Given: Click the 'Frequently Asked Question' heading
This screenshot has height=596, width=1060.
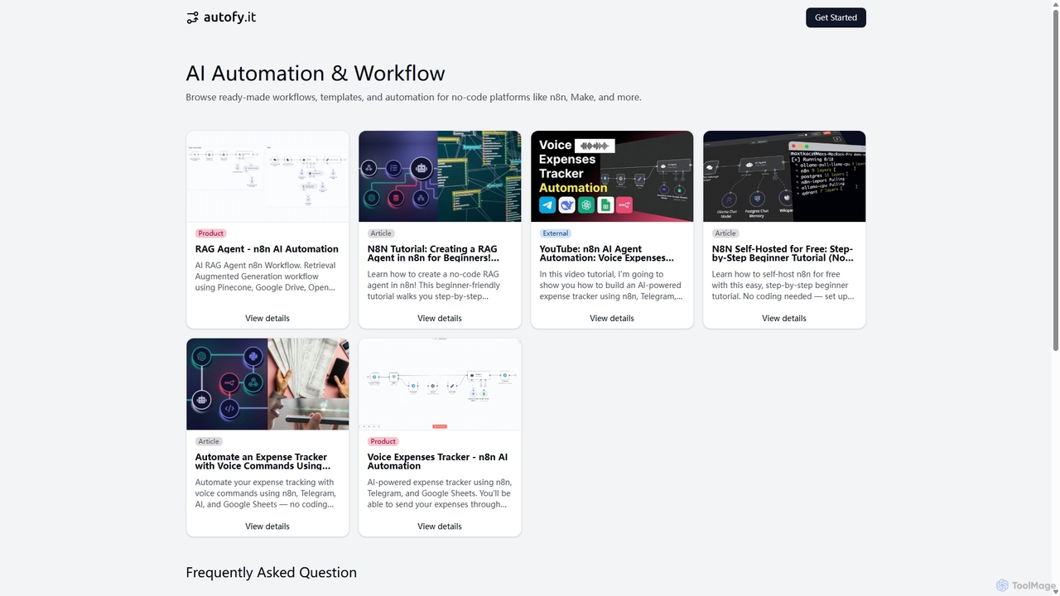Looking at the screenshot, I should tap(272, 572).
